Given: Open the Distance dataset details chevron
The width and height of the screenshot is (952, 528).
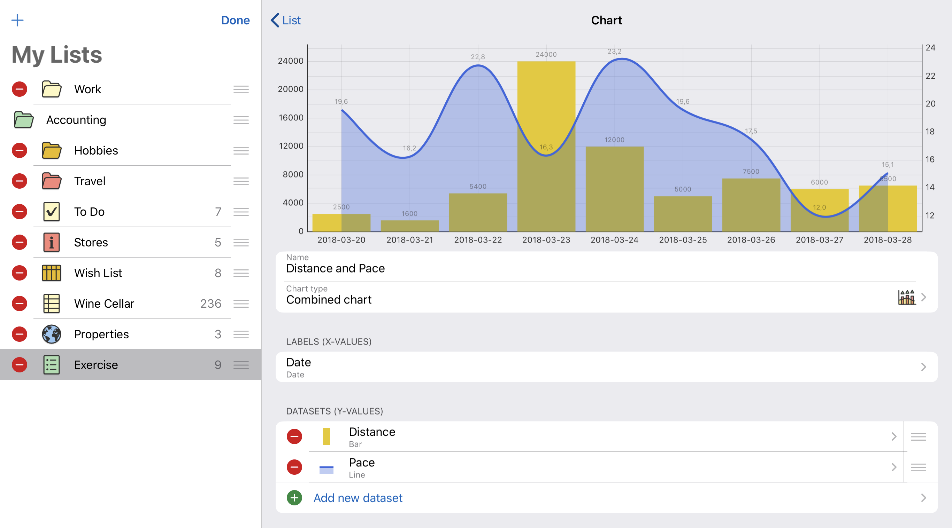Looking at the screenshot, I should (894, 436).
